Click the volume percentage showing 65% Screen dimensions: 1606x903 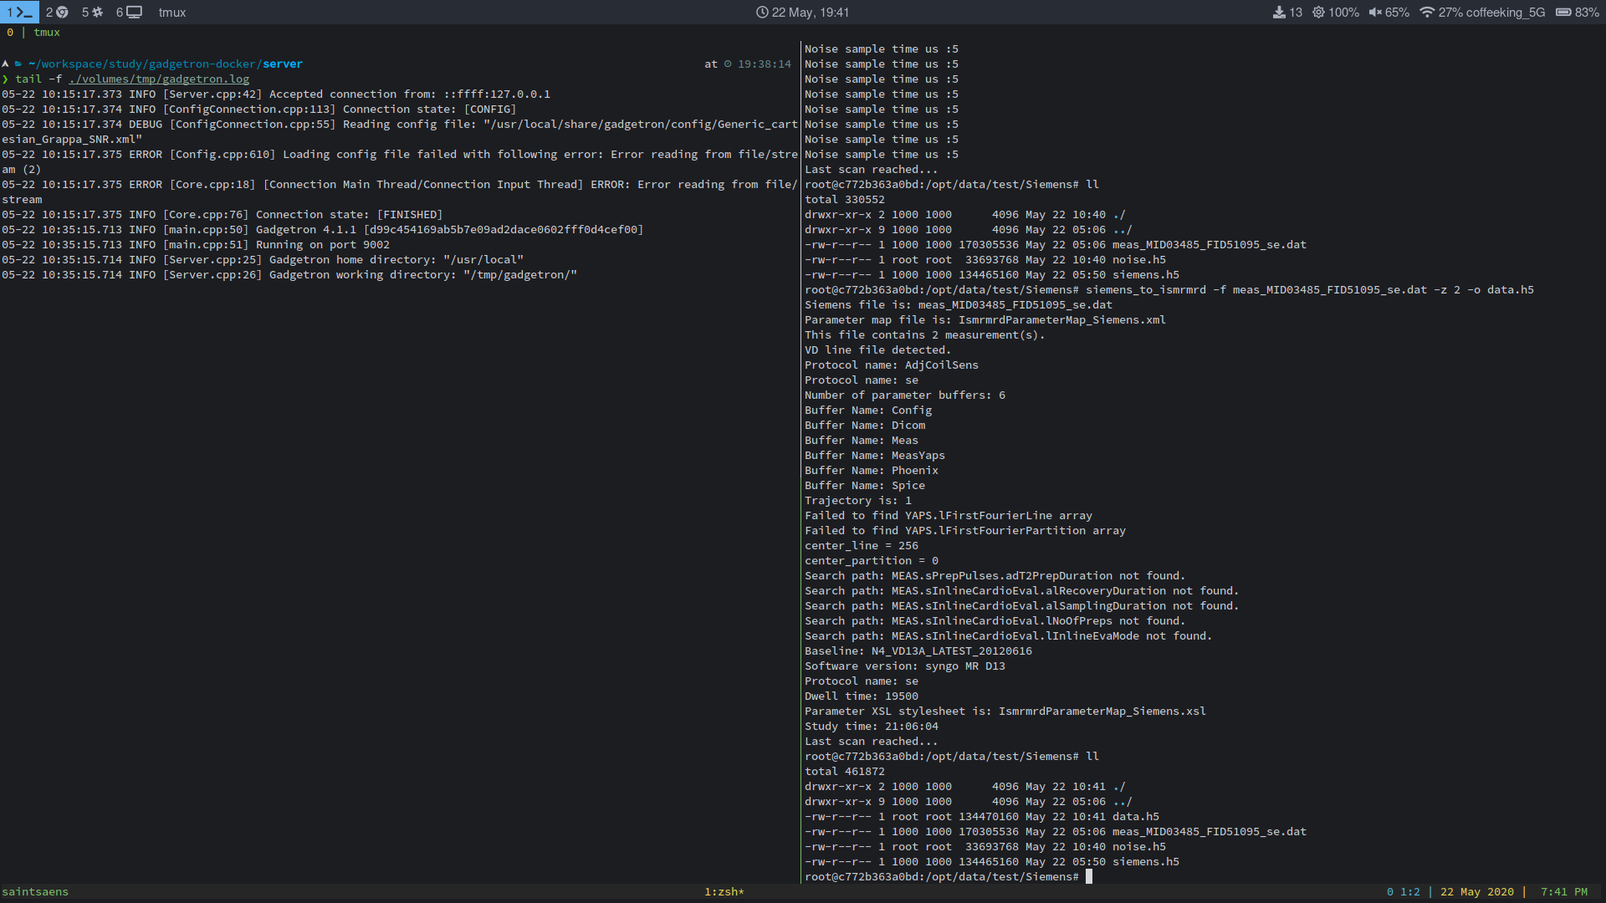pos(1395,13)
